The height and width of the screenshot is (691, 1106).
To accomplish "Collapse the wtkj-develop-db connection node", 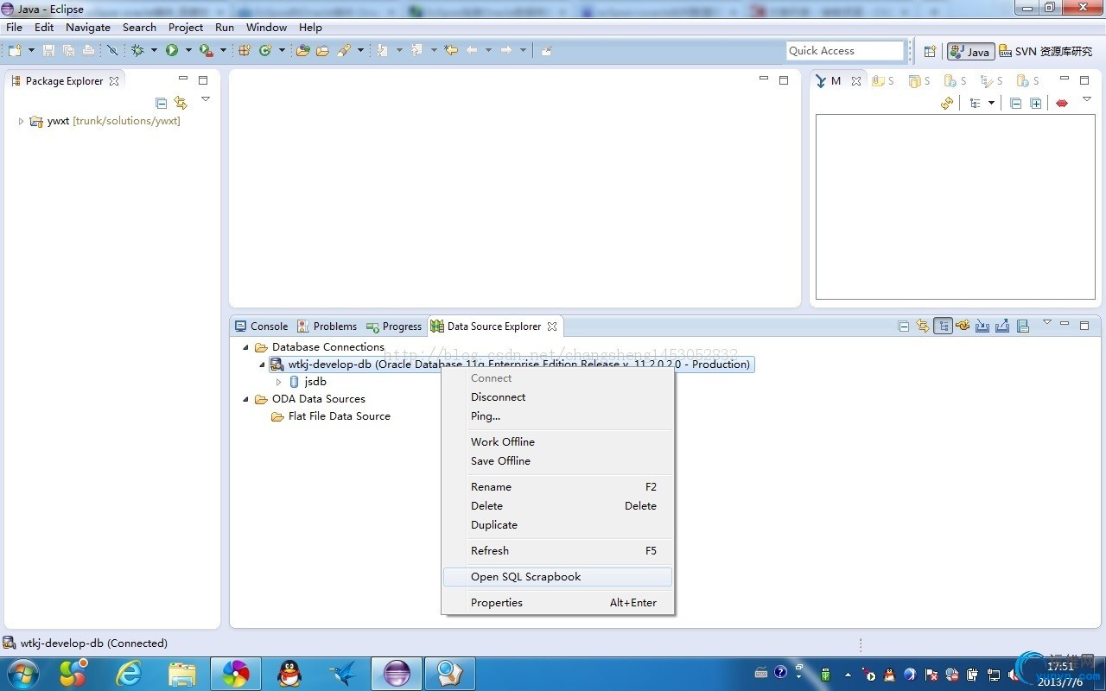I will 262,365.
